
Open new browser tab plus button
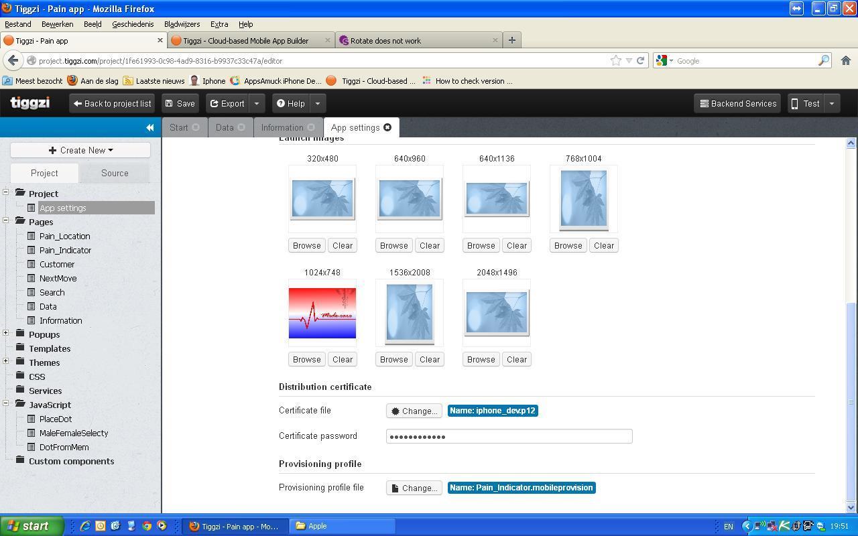(x=511, y=40)
